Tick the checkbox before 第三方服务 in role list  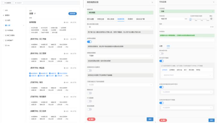tap(4, 35)
